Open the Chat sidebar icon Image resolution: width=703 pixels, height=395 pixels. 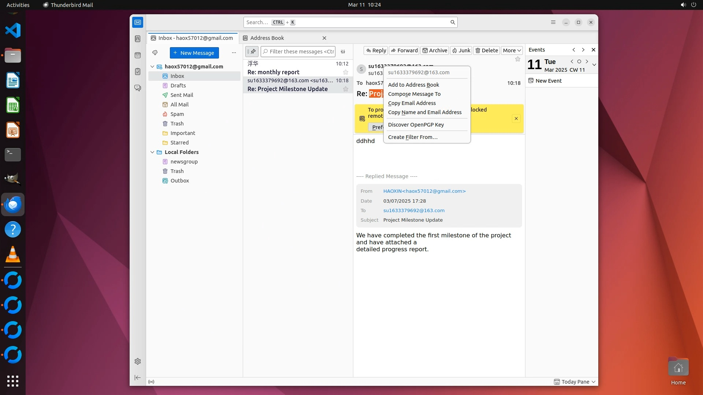point(138,88)
